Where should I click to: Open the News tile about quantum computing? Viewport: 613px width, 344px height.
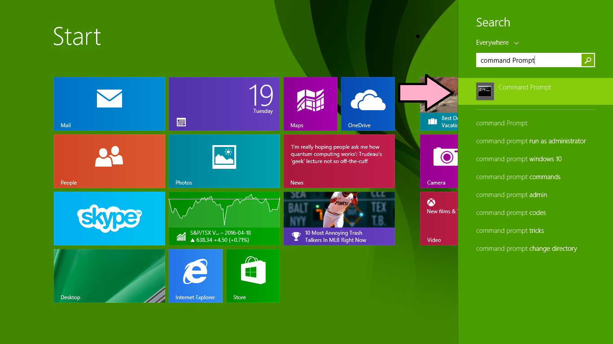[x=339, y=161]
